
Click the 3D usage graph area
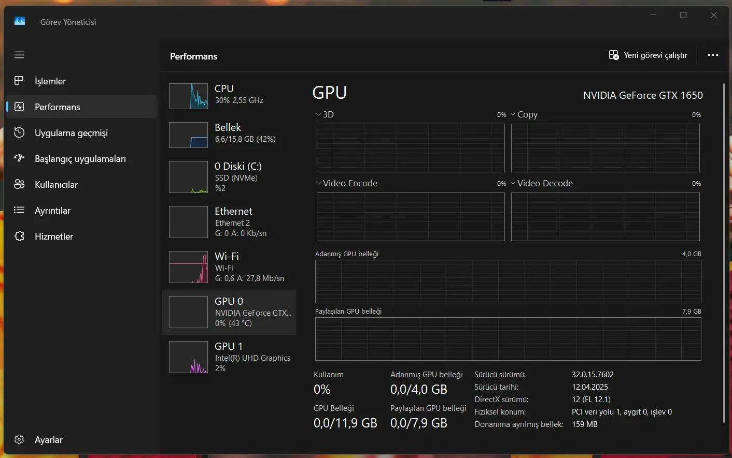411,148
